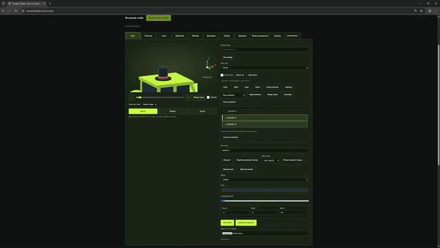Click the browser reload icon
Image resolution: width=440 pixels, height=248 pixels.
pyautogui.click(x=16, y=11)
